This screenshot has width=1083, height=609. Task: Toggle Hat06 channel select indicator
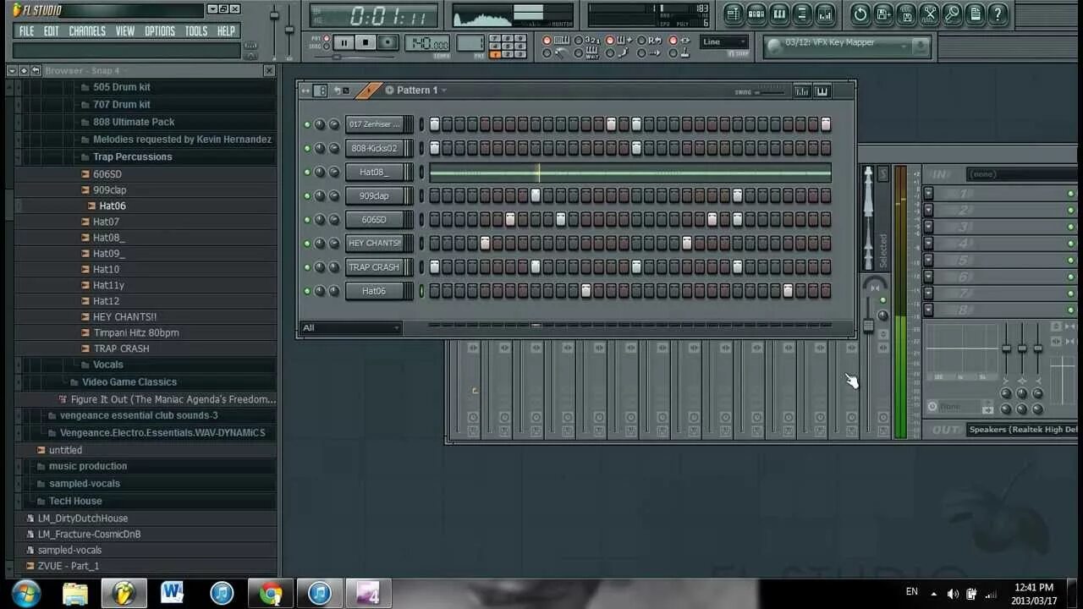click(421, 291)
